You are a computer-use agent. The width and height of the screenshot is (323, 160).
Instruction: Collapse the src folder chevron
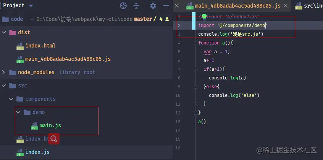[4, 86]
